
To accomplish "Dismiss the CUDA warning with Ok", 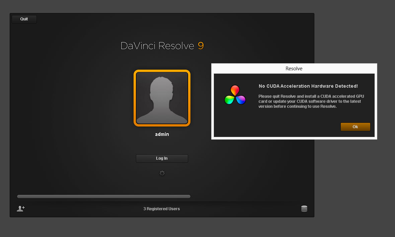I will pyautogui.click(x=355, y=127).
